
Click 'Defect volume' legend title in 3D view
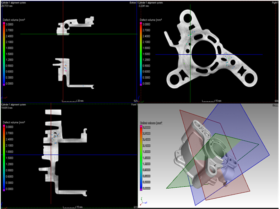pyautogui.click(x=151, y=123)
